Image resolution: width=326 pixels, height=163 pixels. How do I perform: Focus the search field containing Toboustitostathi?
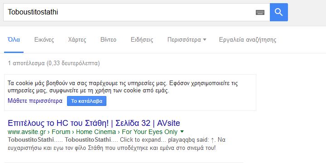coord(129,12)
